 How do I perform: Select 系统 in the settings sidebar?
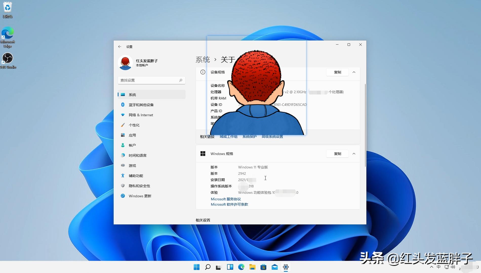[133, 94]
